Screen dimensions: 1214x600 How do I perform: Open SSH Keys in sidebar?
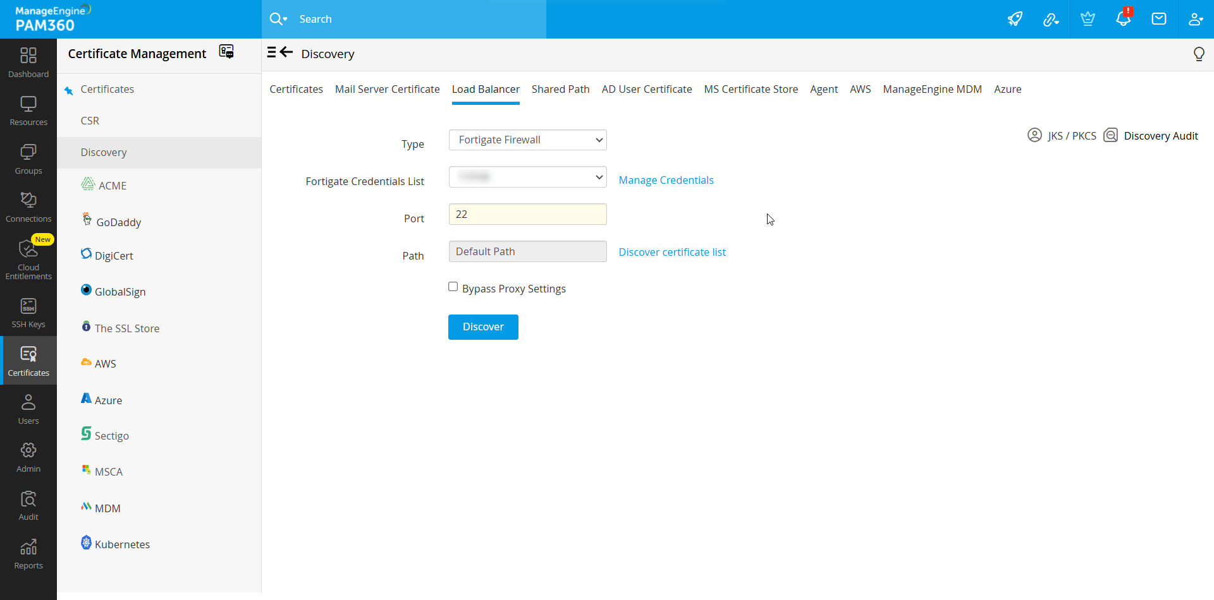point(28,313)
